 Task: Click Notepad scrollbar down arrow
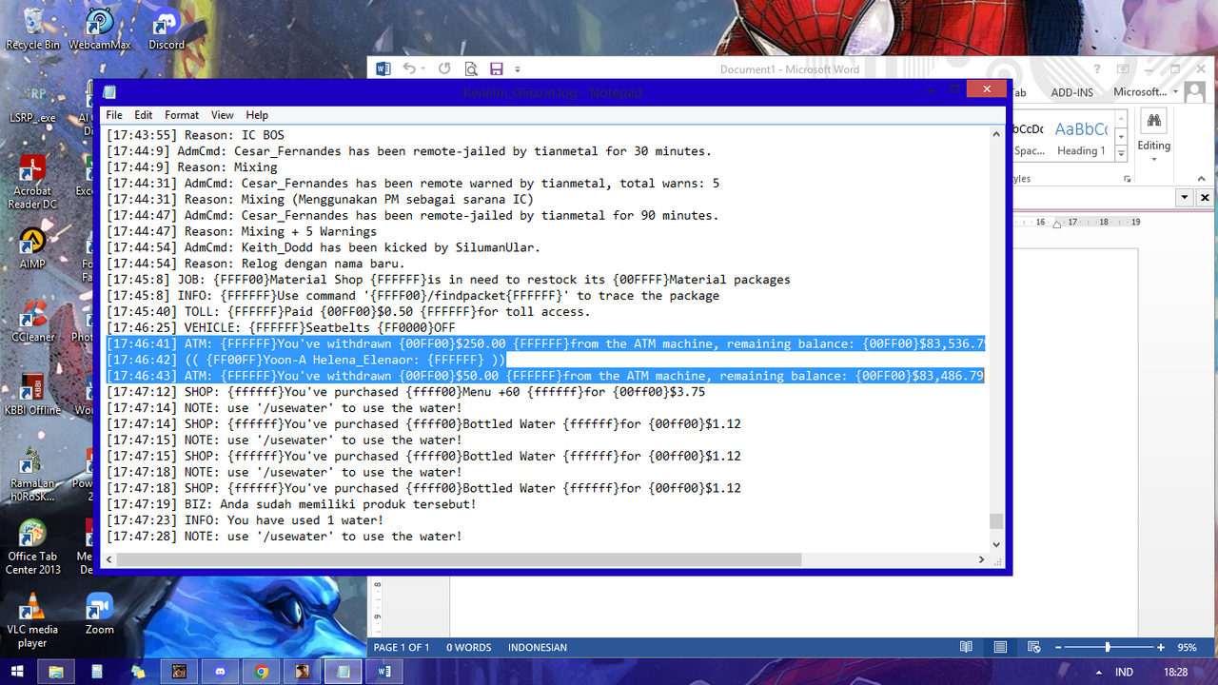996,544
